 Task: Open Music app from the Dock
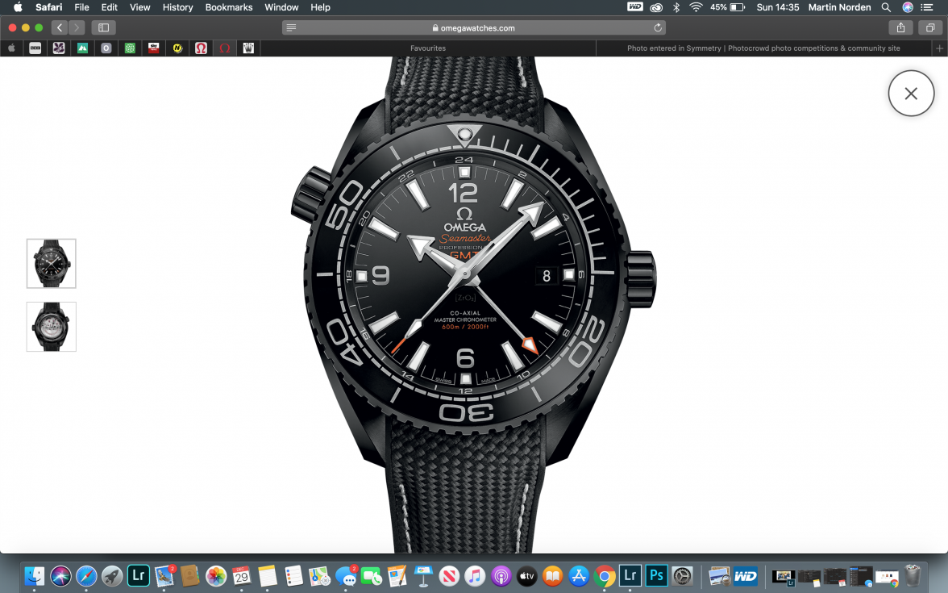[475, 575]
